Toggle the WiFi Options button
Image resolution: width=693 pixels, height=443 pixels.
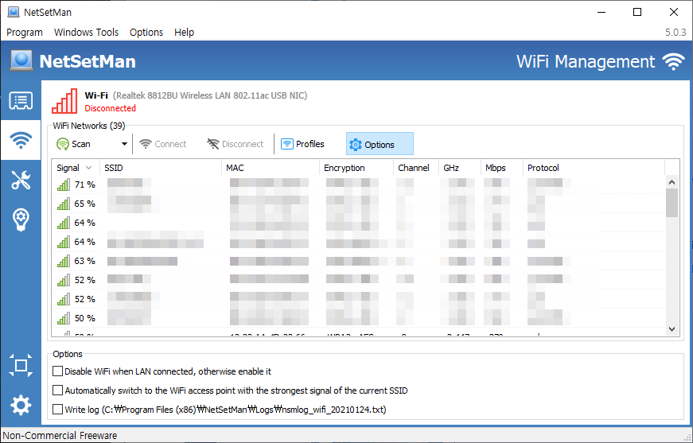click(380, 144)
